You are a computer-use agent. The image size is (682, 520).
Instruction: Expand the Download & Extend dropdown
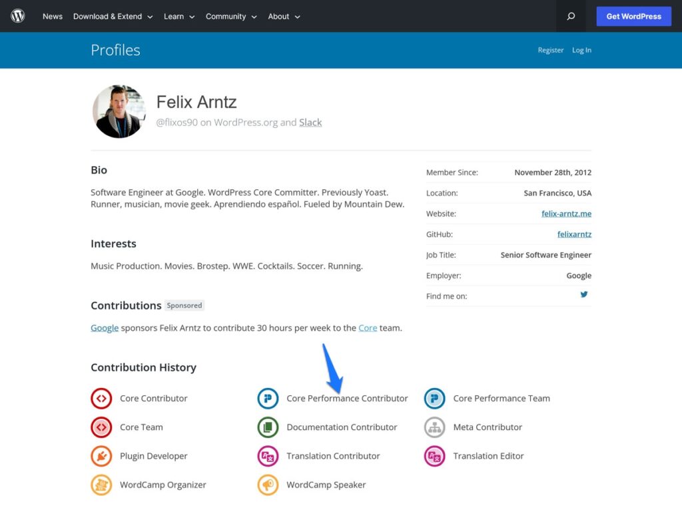(108, 16)
